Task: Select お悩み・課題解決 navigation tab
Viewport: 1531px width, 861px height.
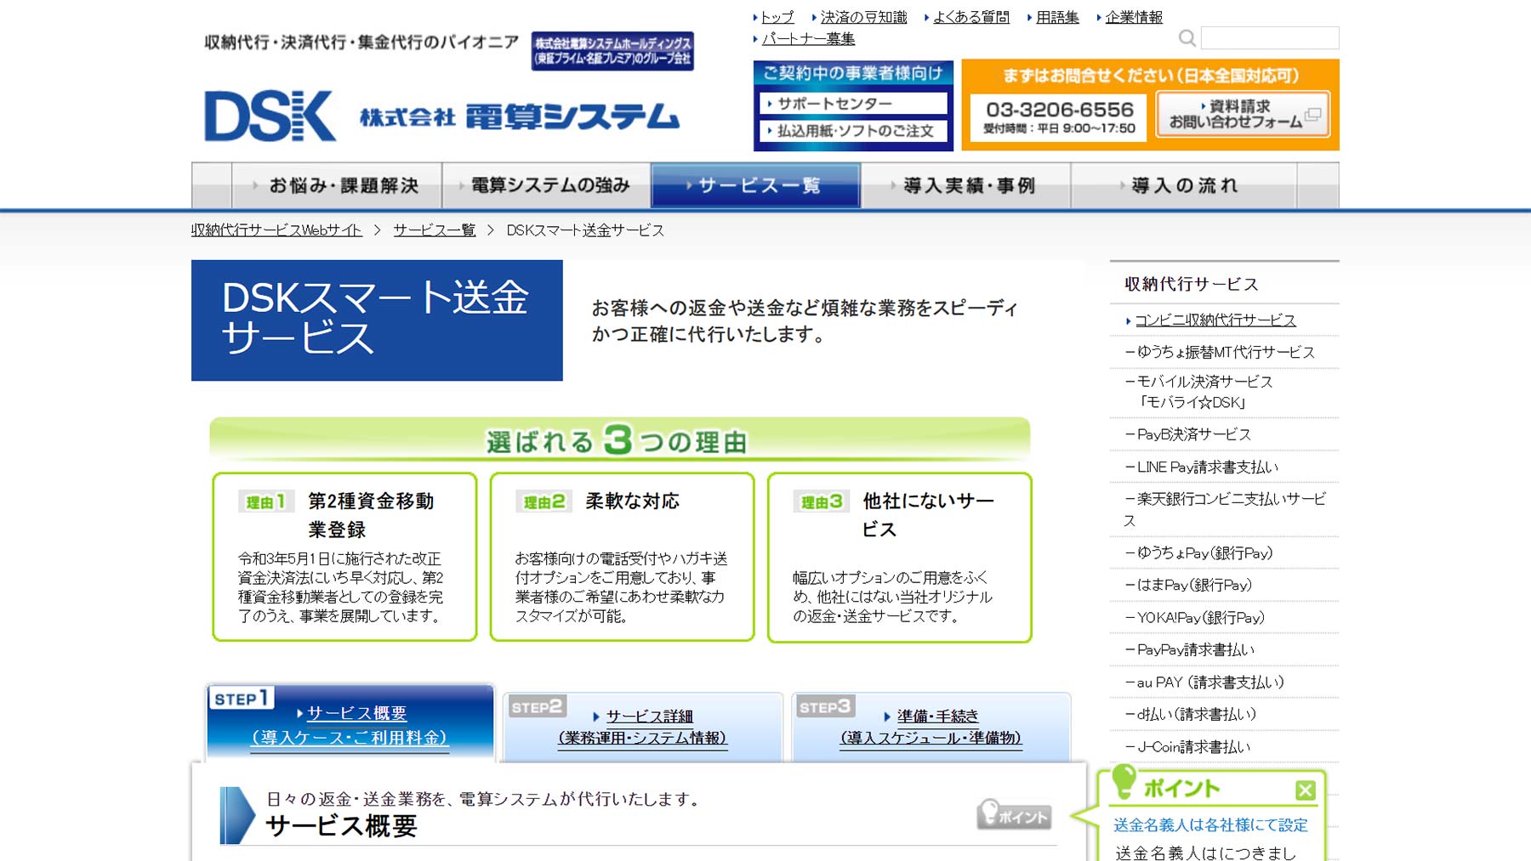Action: (x=337, y=185)
